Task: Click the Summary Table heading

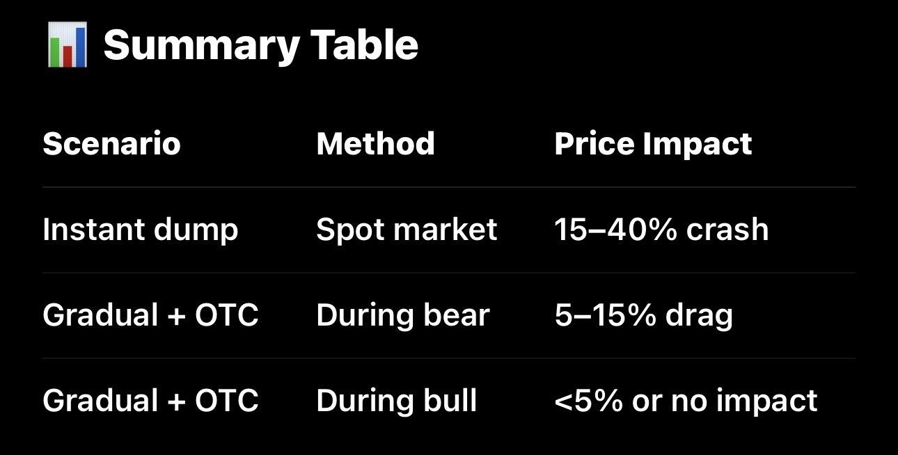Action: coord(261,45)
